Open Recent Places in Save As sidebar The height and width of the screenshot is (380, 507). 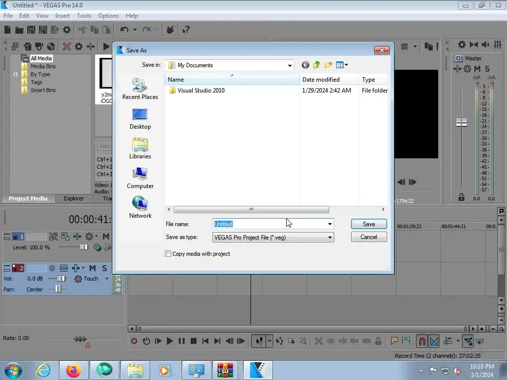click(140, 89)
